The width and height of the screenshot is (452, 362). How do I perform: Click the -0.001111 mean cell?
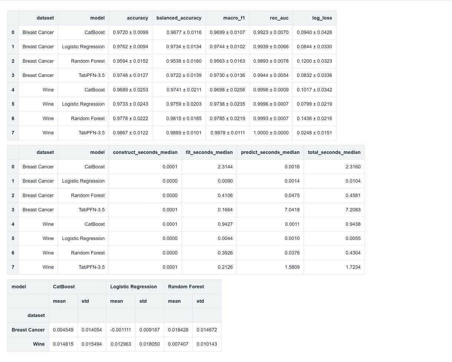121,330
